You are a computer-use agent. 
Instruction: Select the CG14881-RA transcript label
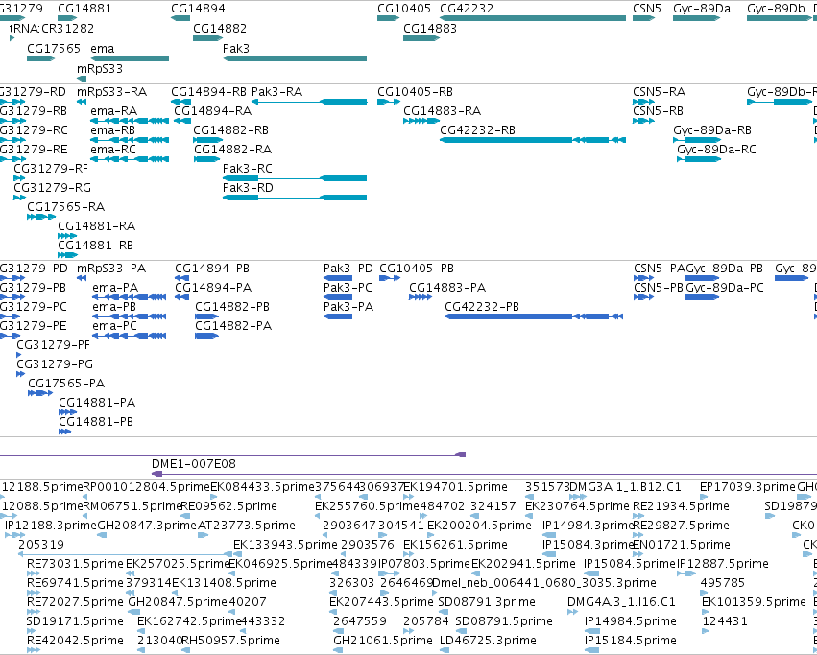coord(96,226)
